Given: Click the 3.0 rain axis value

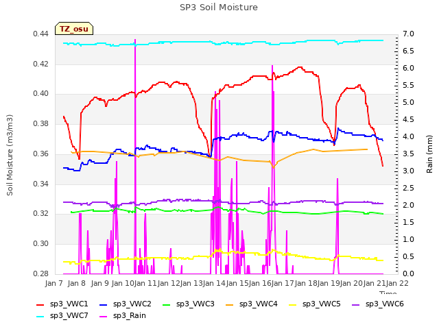Looking at the screenshot, I should click(x=408, y=171).
